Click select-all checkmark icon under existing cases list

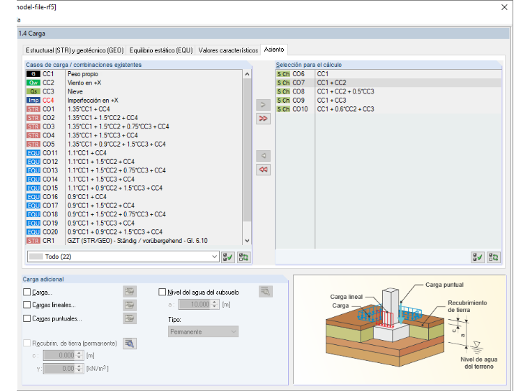click(x=228, y=257)
